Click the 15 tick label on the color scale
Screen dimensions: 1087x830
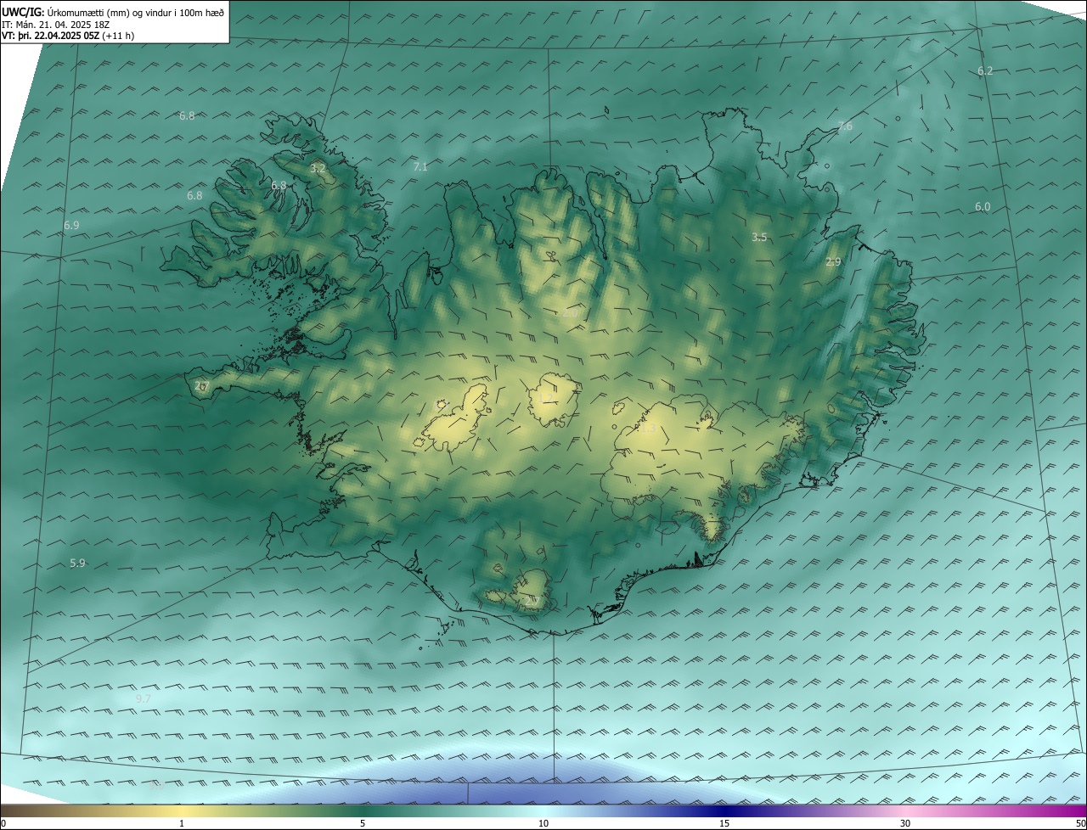click(724, 823)
